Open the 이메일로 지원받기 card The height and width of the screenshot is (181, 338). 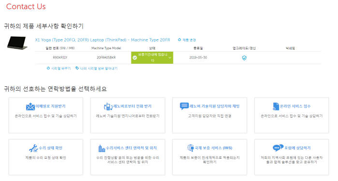point(46,115)
